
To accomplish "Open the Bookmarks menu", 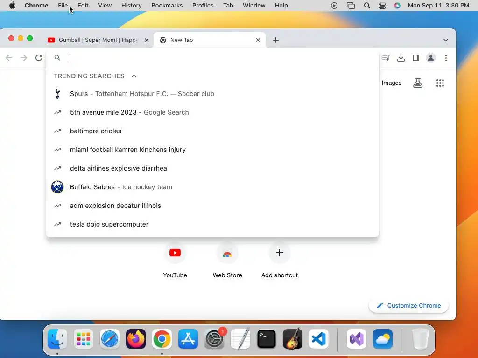I will pyautogui.click(x=167, y=6).
